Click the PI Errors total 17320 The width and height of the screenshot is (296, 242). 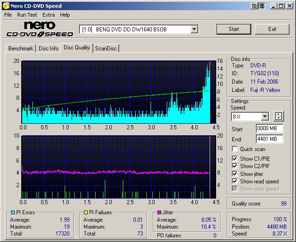62,234
